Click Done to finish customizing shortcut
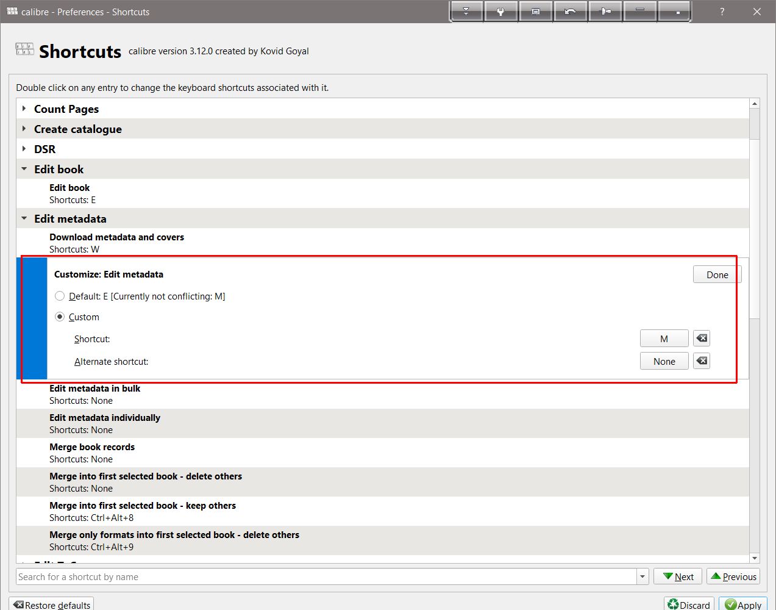This screenshot has height=610, width=776. click(x=717, y=274)
